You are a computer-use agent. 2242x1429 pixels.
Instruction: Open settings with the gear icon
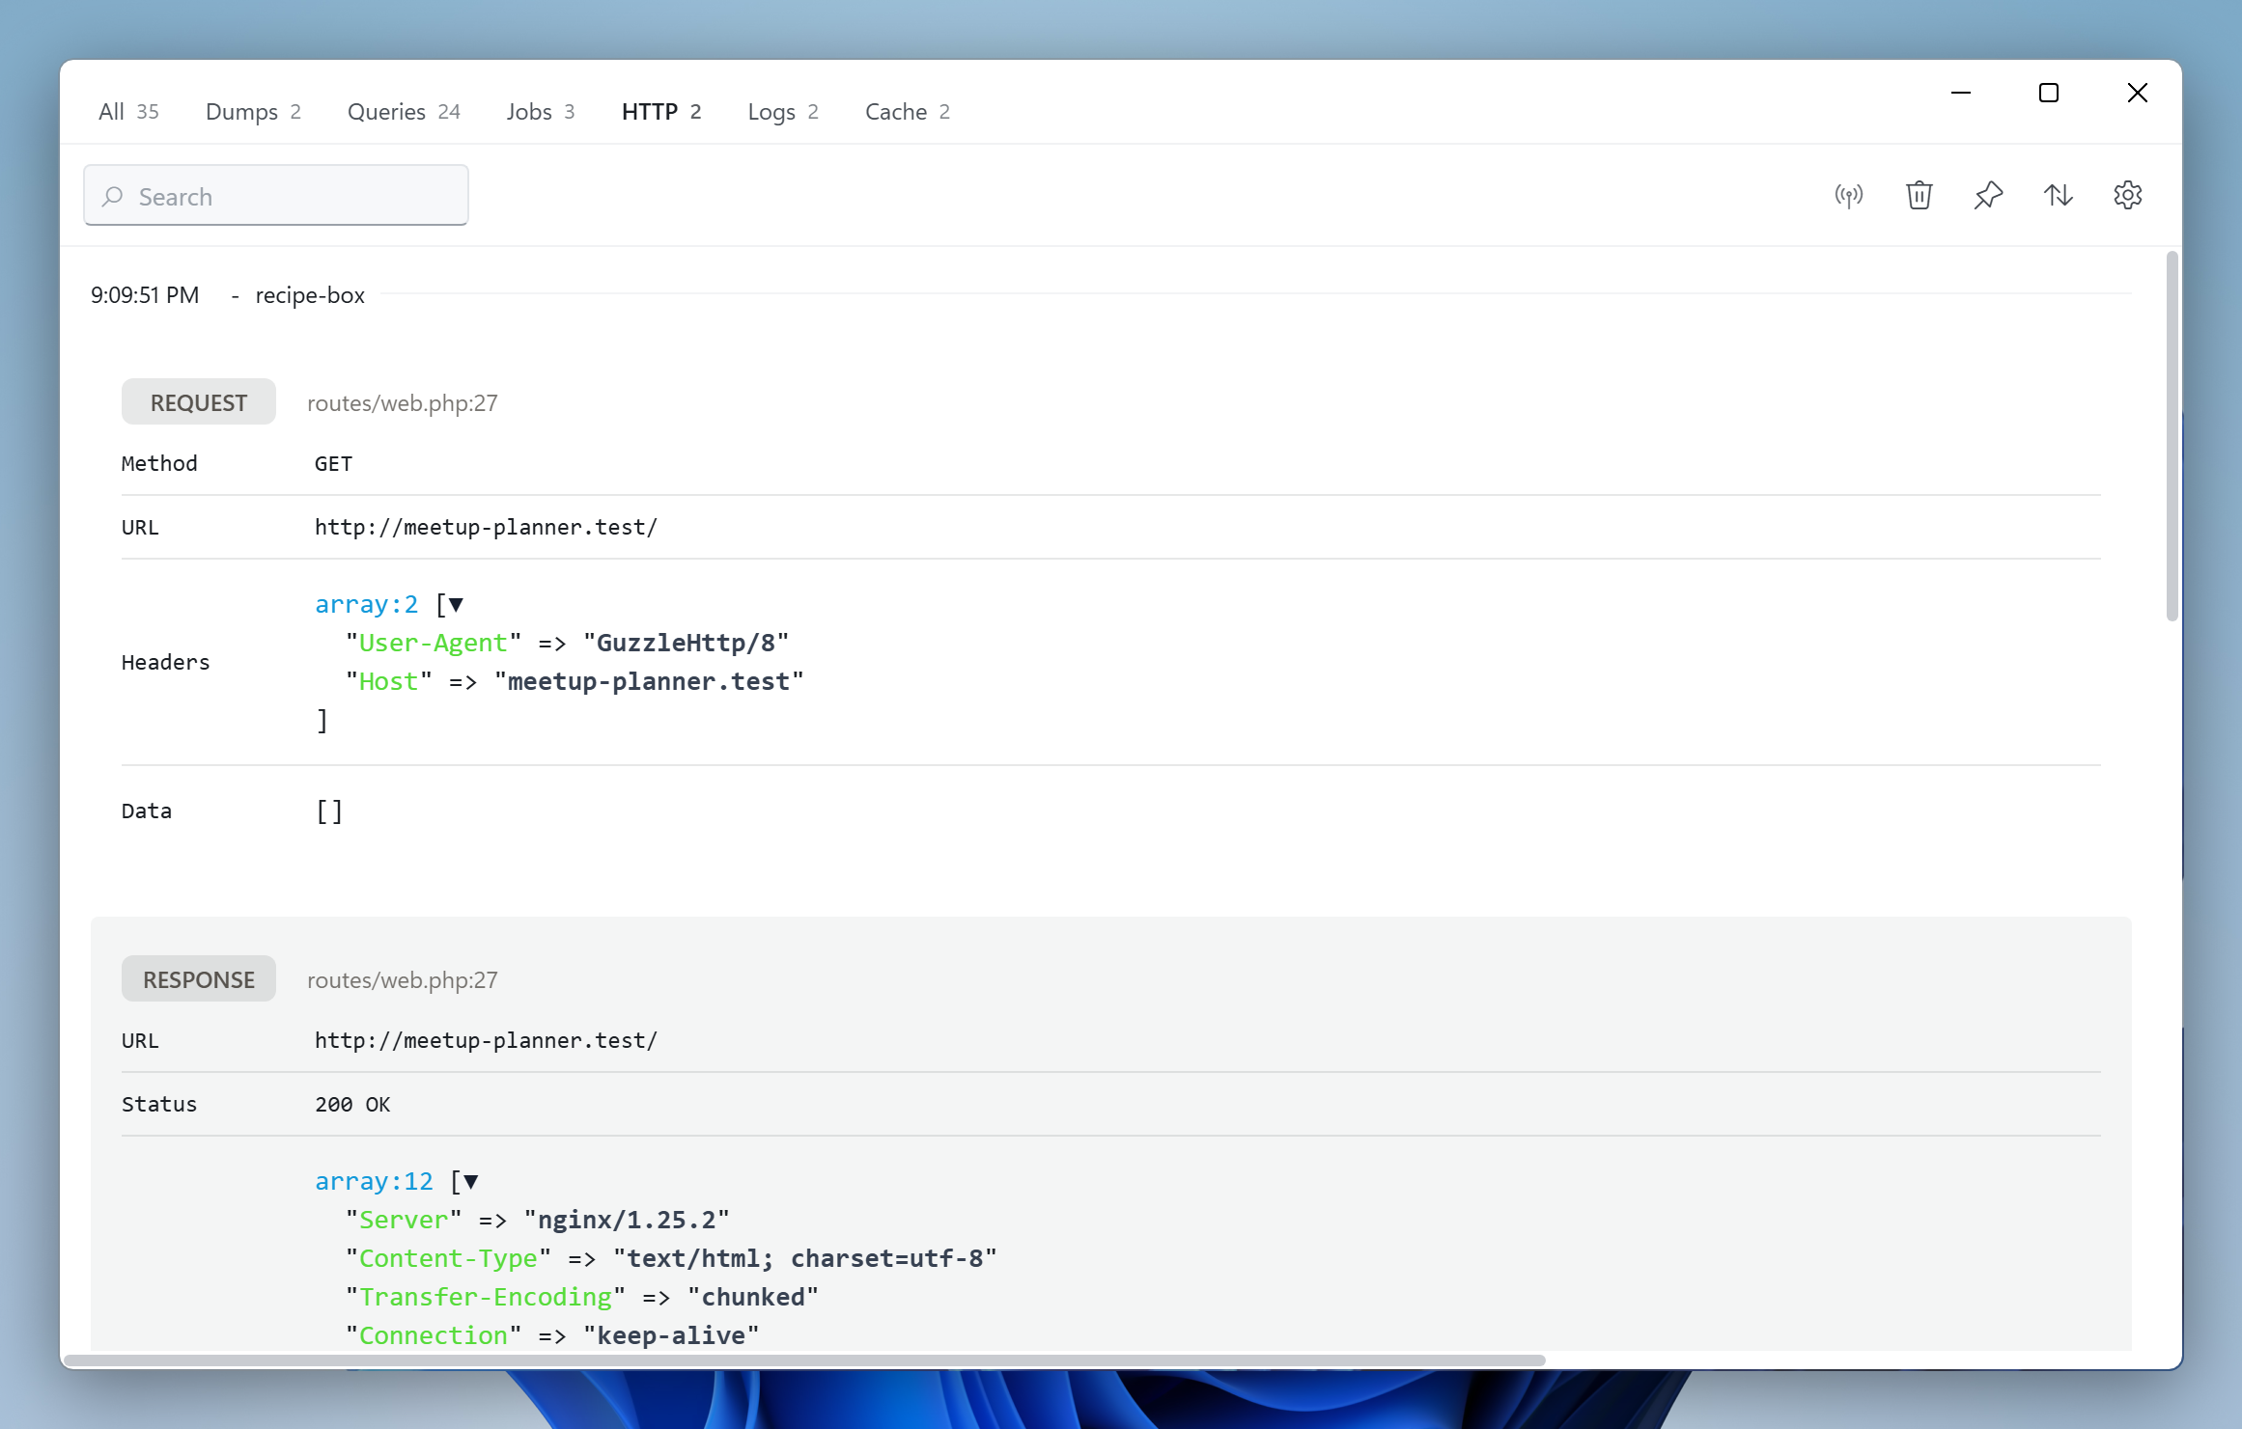point(2127,196)
